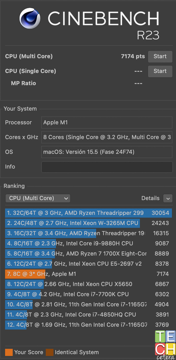This screenshot has width=176, height=360.
Task: Click the 7174 pts multi core score
Action: (133, 56)
